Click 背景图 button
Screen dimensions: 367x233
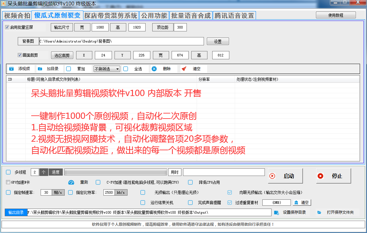click(28, 41)
